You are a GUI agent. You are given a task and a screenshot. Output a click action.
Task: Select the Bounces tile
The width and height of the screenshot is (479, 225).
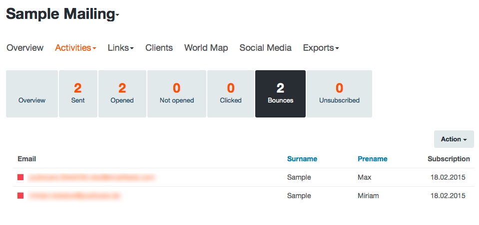coord(280,94)
